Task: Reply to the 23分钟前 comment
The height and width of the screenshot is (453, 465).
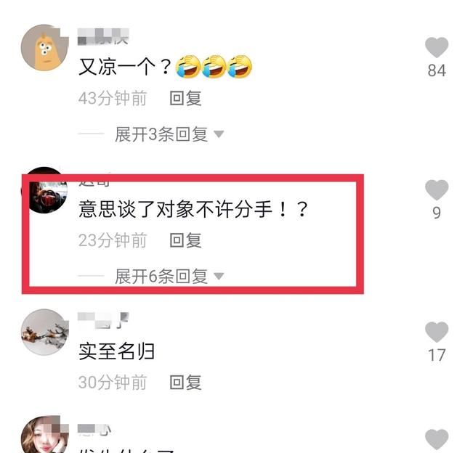Action: tap(186, 240)
